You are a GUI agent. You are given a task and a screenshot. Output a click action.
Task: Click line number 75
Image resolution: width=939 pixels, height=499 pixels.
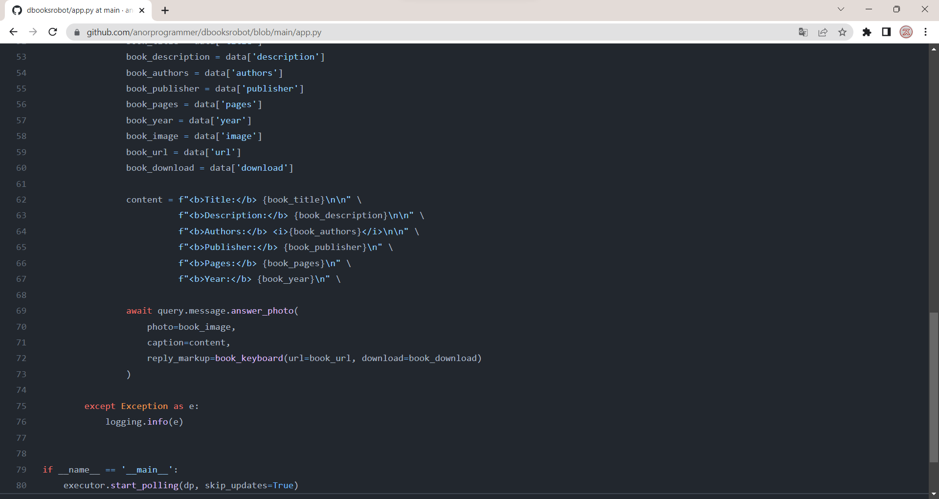[x=21, y=406]
